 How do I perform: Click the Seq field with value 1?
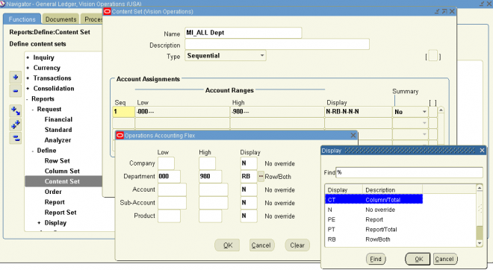pos(123,112)
